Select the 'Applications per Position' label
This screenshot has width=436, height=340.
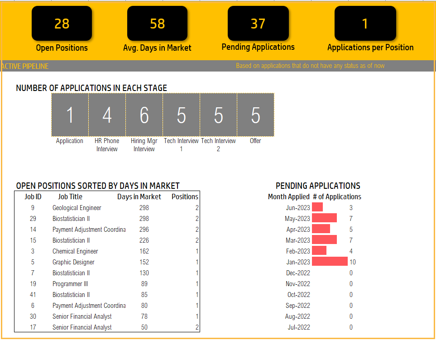click(x=370, y=48)
